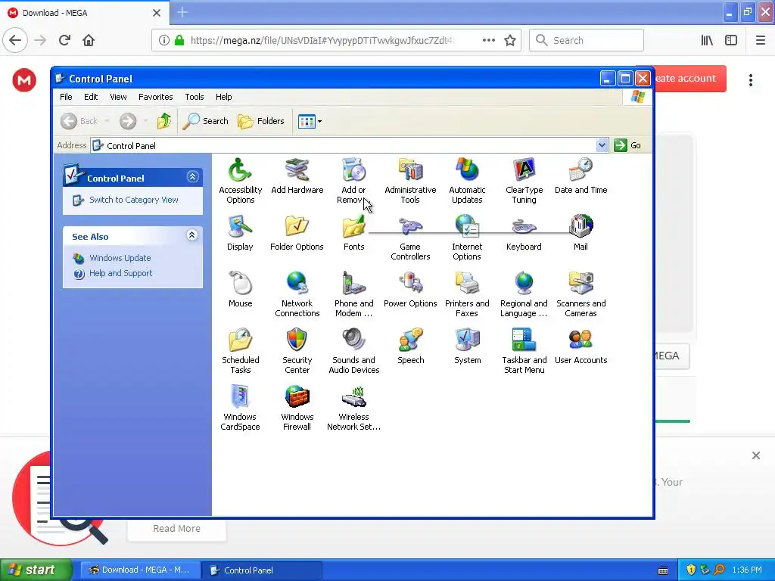Click Search button in Explorer toolbar

click(206, 121)
